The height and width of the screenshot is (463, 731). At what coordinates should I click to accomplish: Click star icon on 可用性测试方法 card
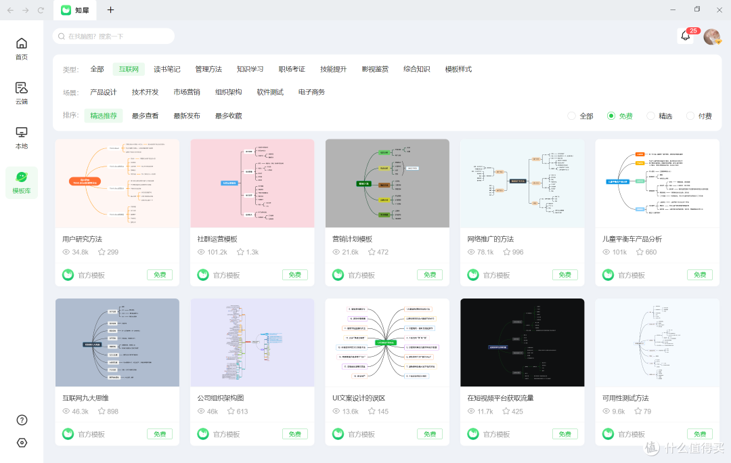(x=638, y=412)
